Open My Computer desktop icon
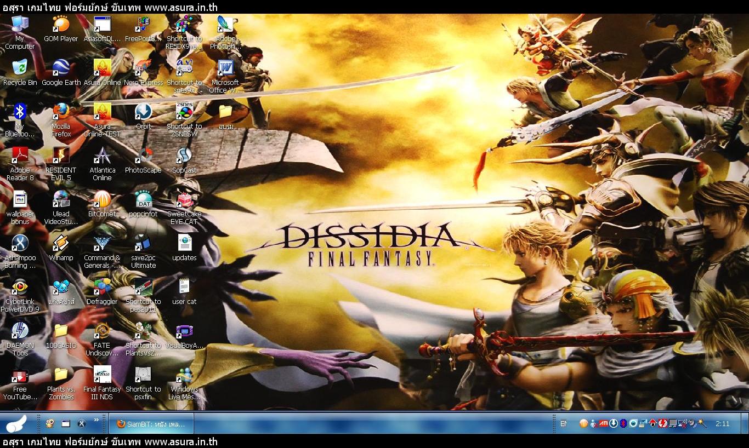 coord(20,33)
